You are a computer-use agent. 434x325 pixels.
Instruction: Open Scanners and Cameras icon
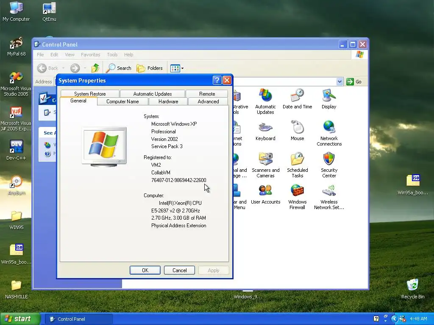[265, 165]
